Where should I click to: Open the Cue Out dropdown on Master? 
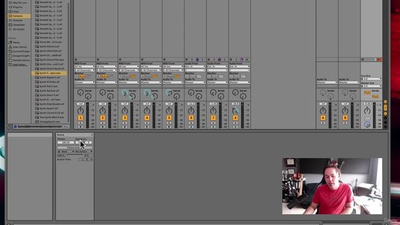coord(371,79)
